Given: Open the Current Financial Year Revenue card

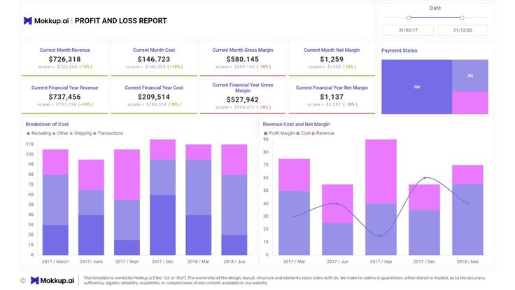Looking at the screenshot, I should click(x=64, y=97).
